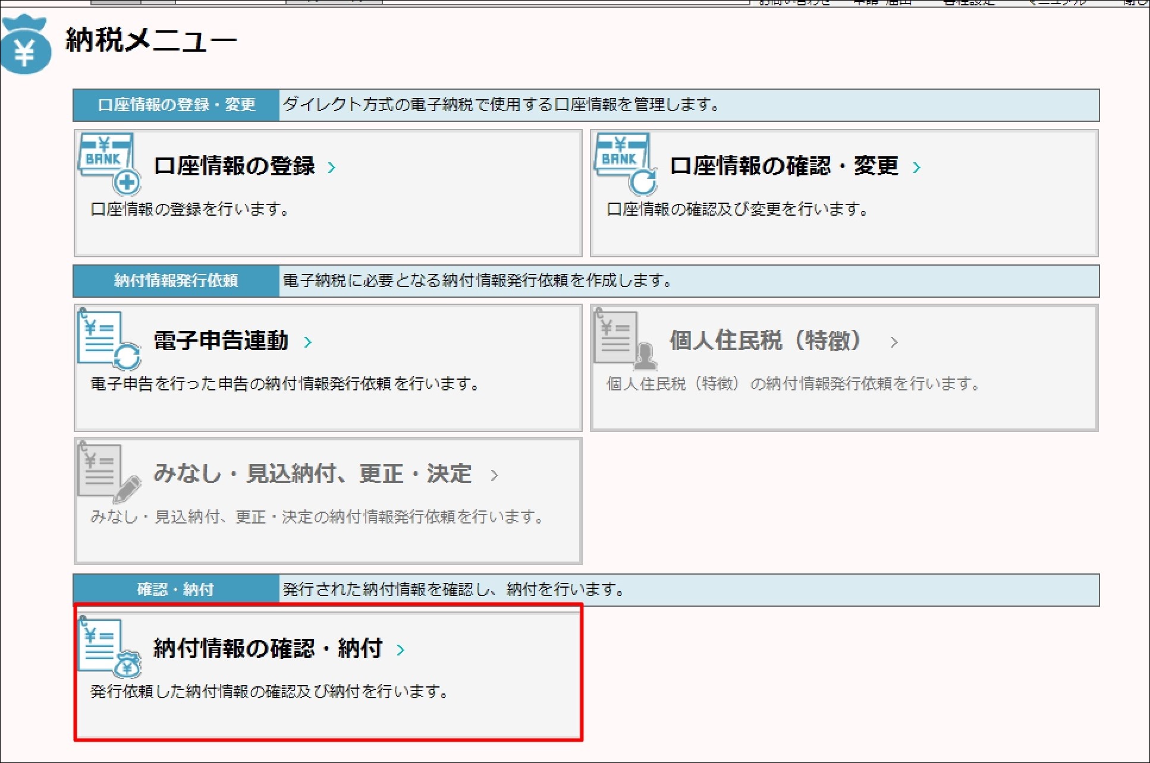The height and width of the screenshot is (763, 1150).
Task: Click text 電子申告を行った申告の納付情報発行依頼を行います。
Action: [285, 384]
